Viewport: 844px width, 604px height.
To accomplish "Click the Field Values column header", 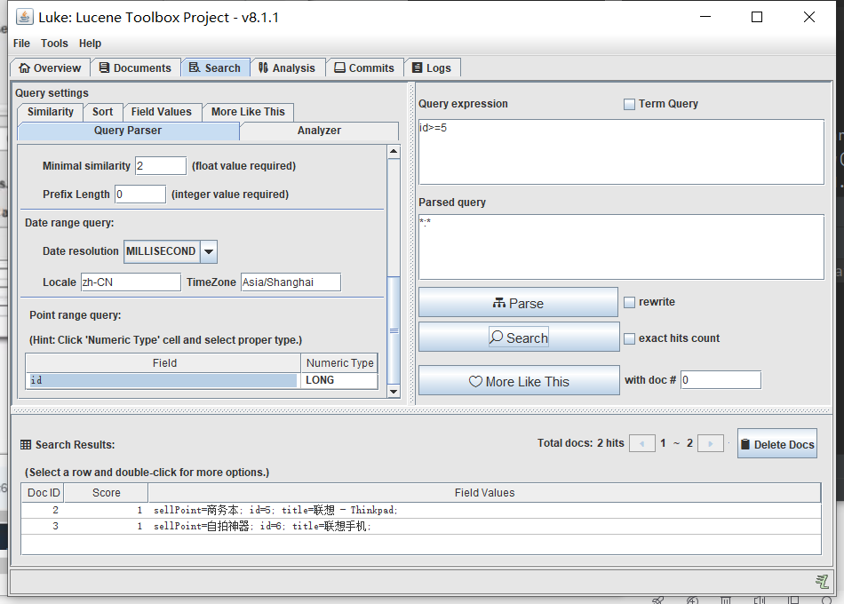I will click(484, 493).
